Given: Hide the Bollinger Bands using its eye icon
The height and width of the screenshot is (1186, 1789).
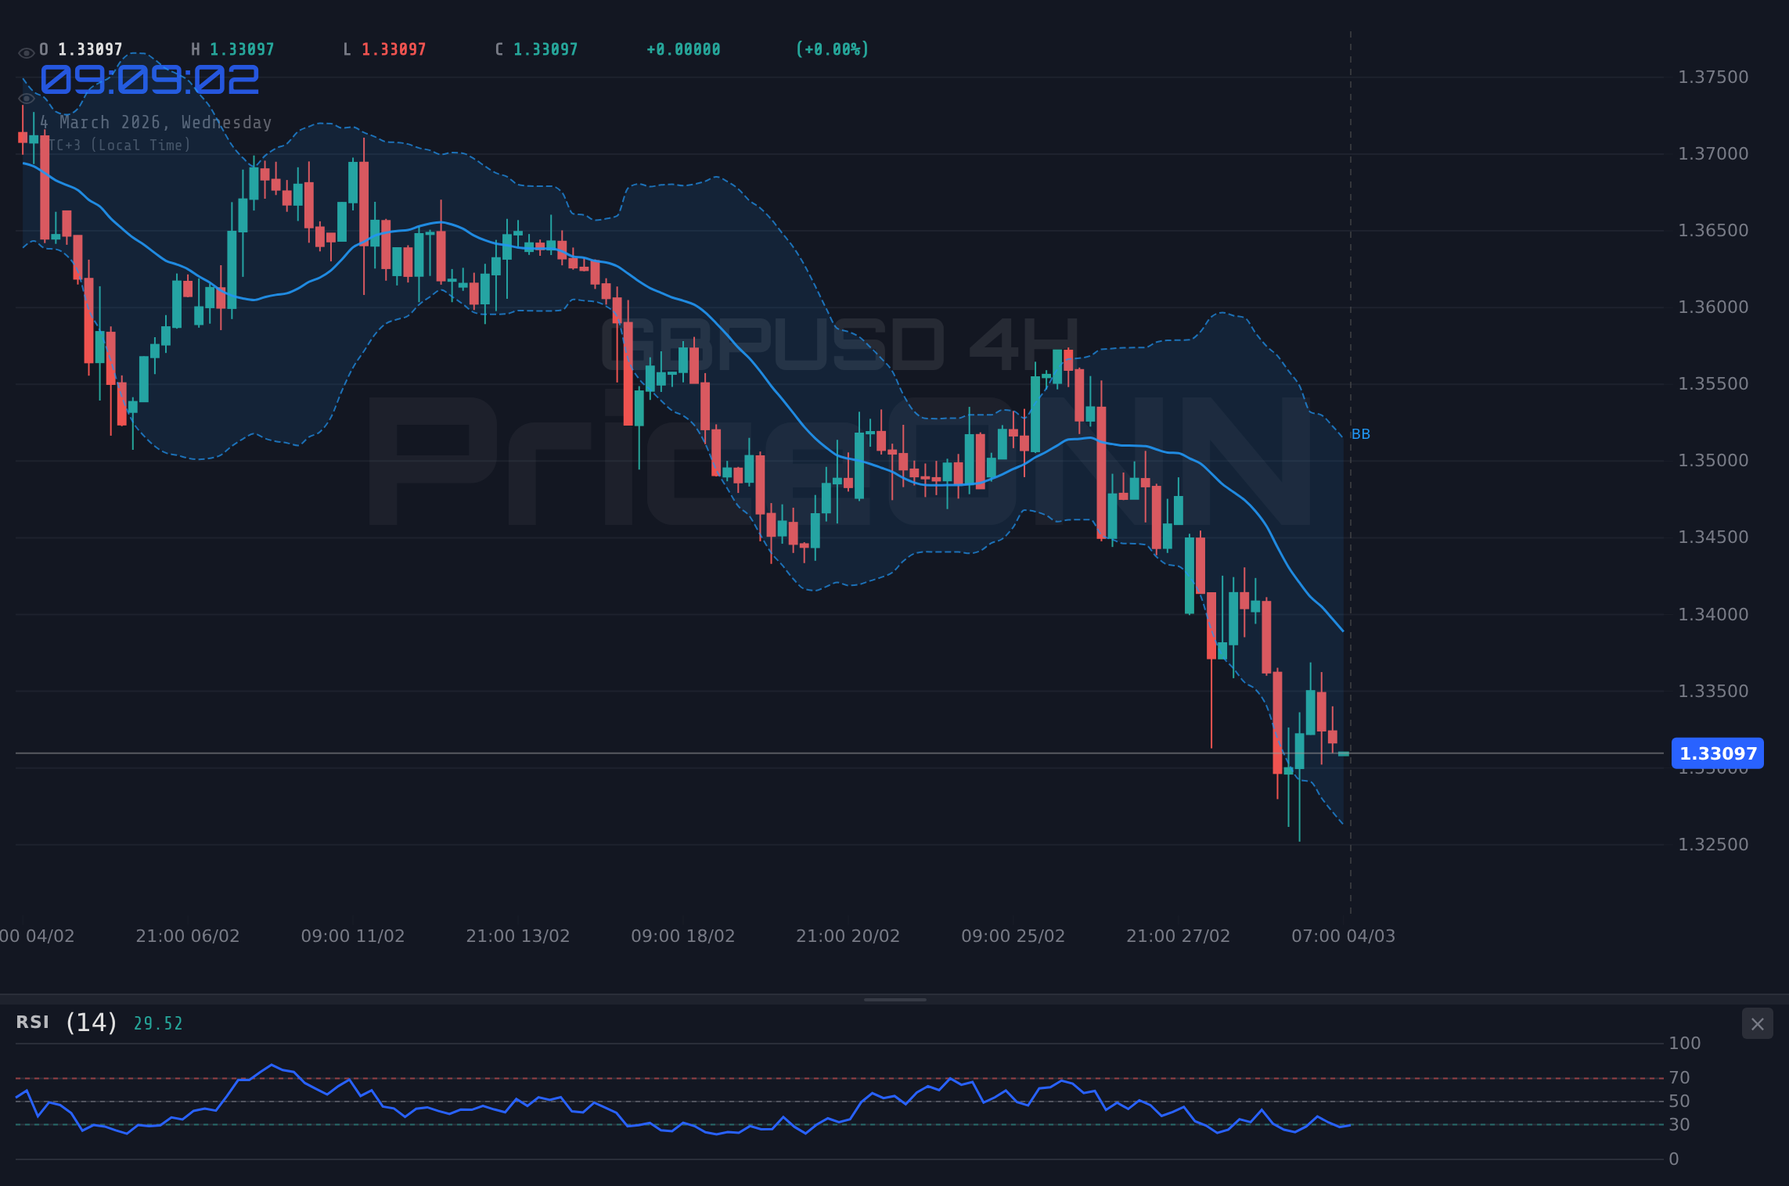Looking at the screenshot, I should point(26,98).
